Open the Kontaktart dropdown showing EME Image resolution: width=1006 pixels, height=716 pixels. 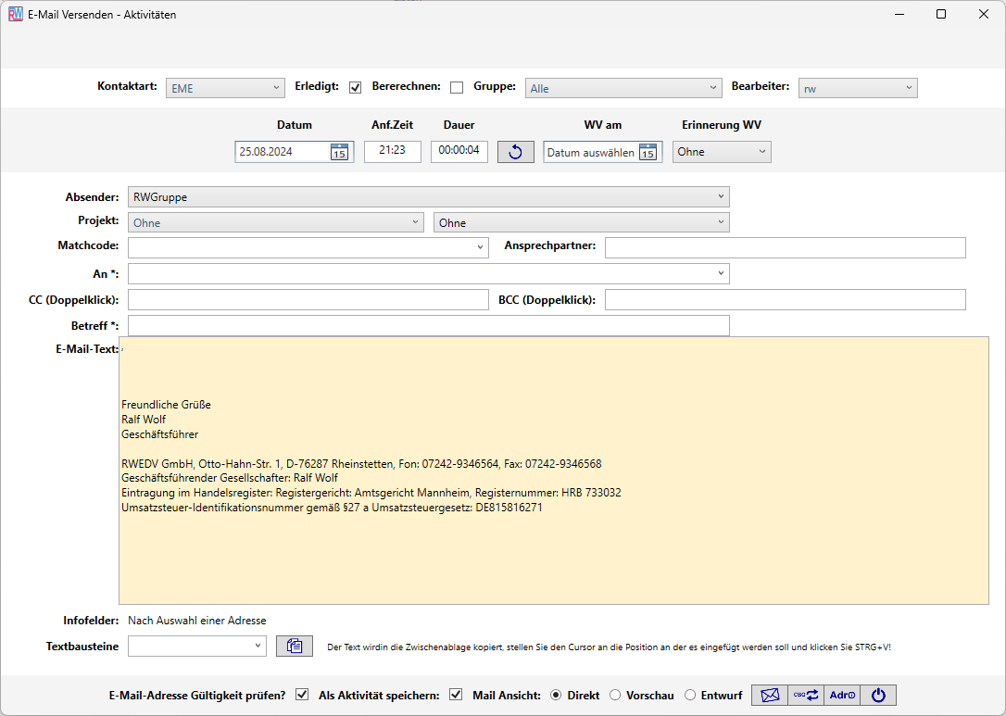click(225, 88)
